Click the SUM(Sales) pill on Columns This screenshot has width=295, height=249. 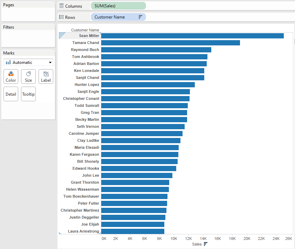118,6
